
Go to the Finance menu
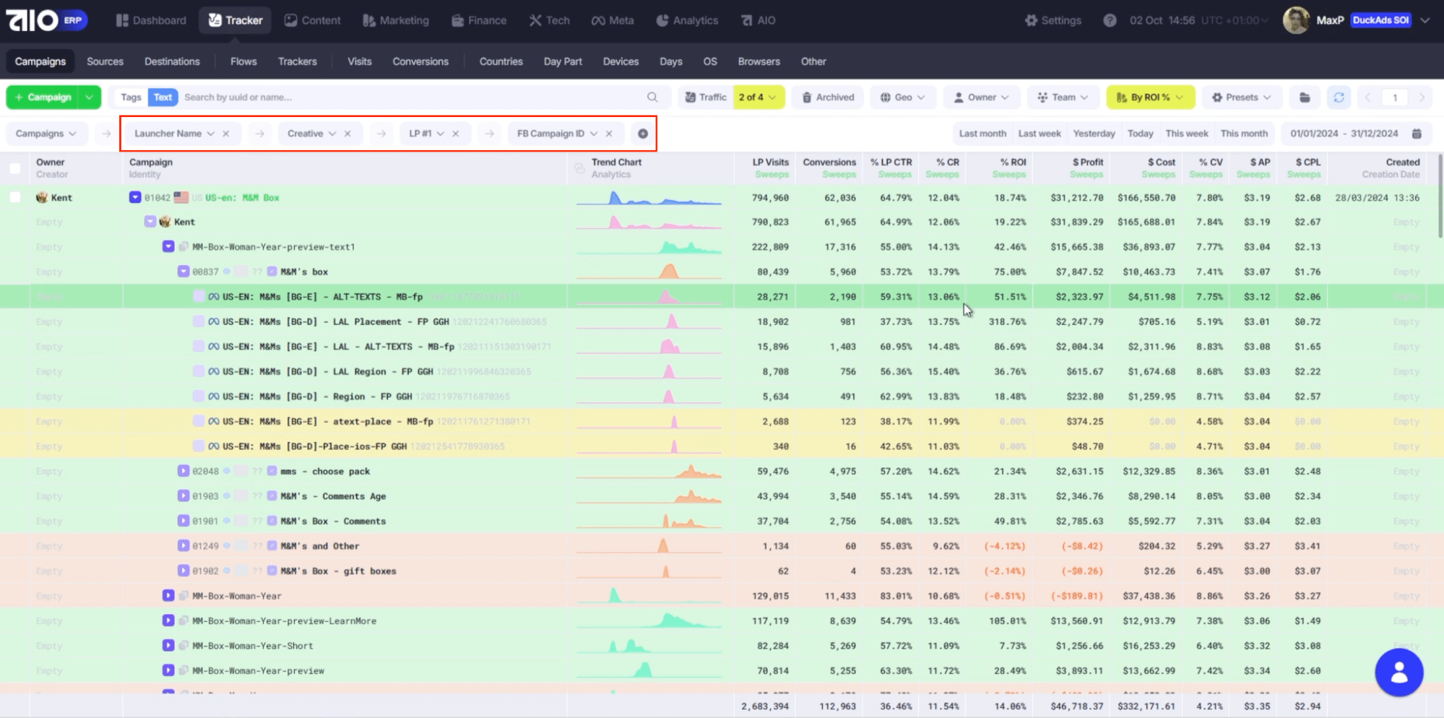coord(479,20)
